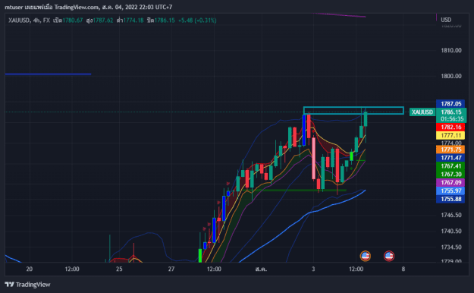Select the yellow 1777.11 indicator price tag
The width and height of the screenshot is (474, 293).
[450, 135]
